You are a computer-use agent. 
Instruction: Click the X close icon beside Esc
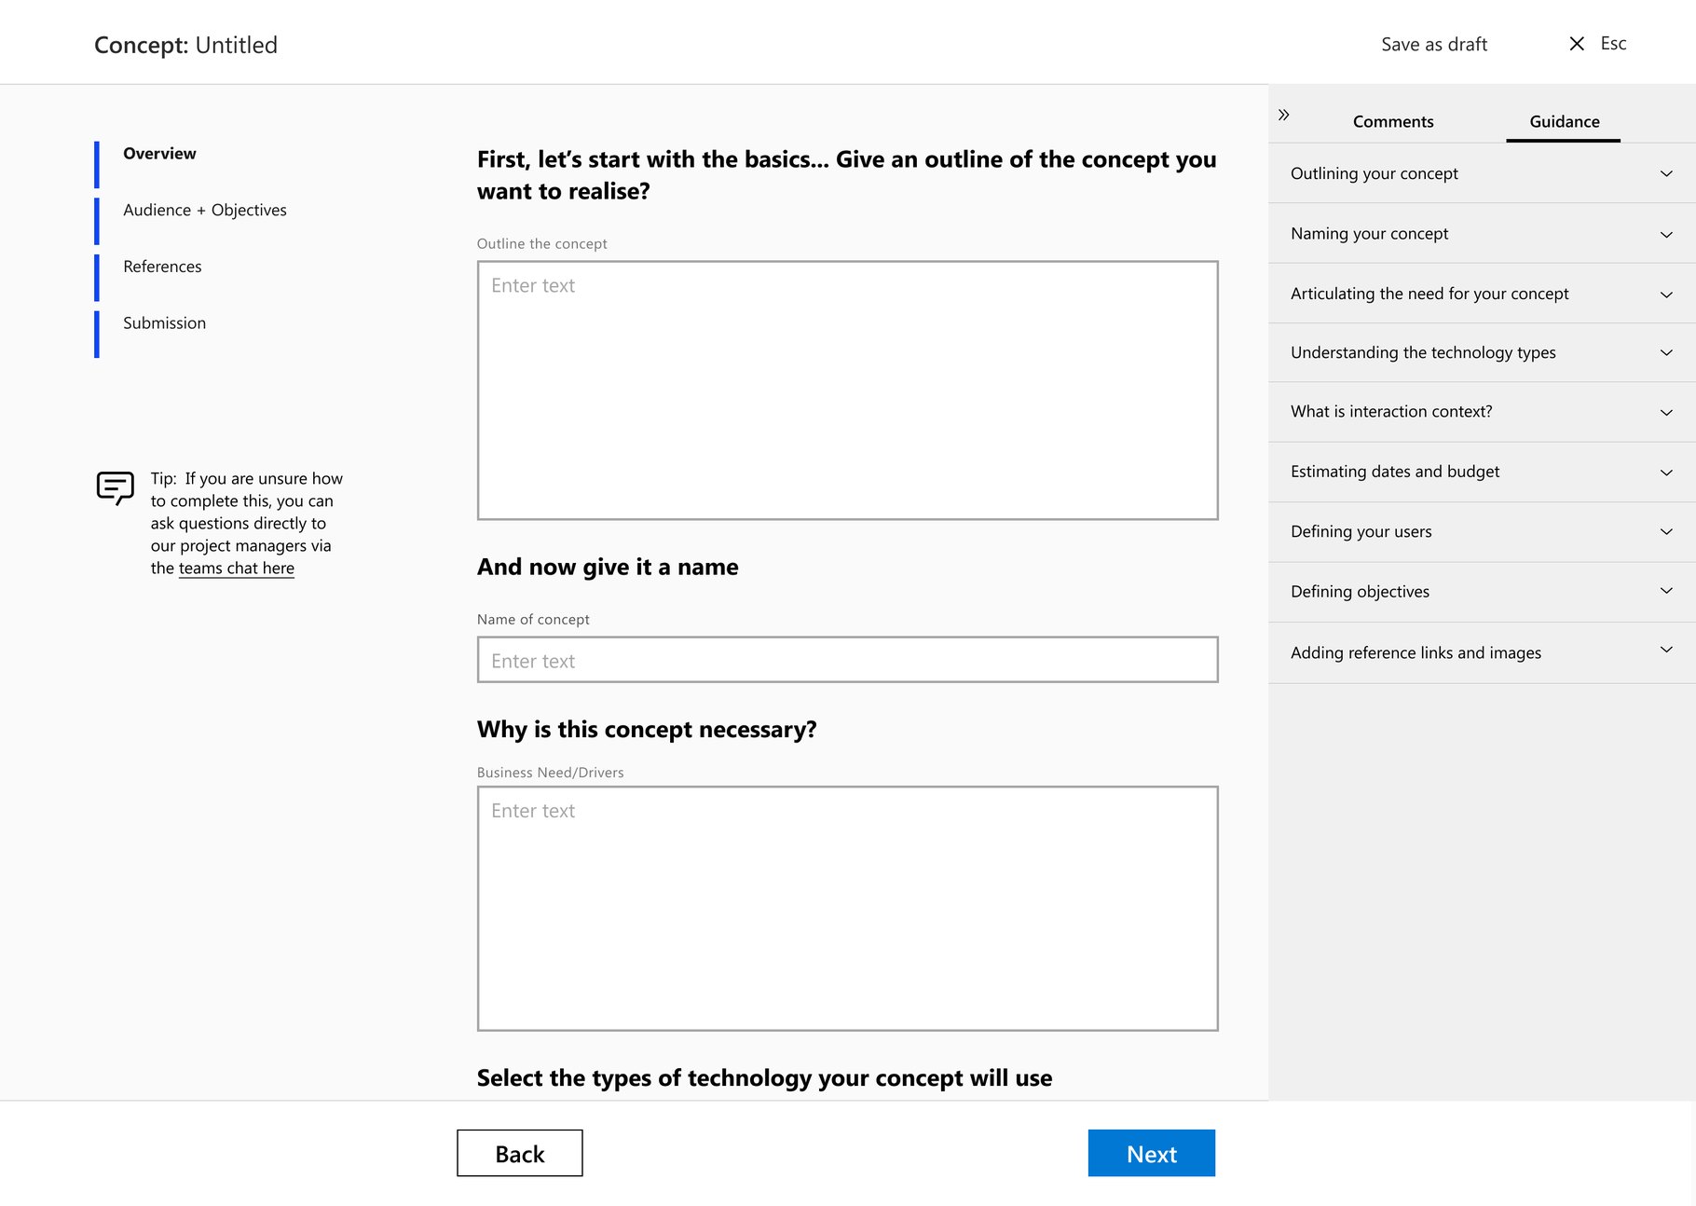click(x=1577, y=44)
